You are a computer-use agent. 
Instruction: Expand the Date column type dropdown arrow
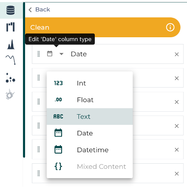pos(61,54)
